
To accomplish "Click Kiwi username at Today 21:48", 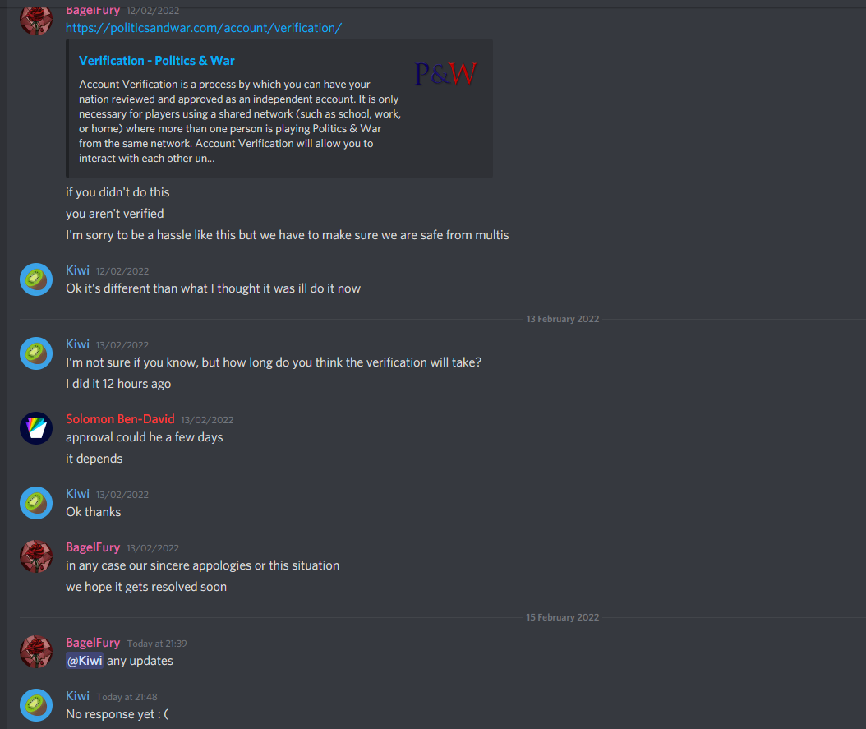I will 77,696.
